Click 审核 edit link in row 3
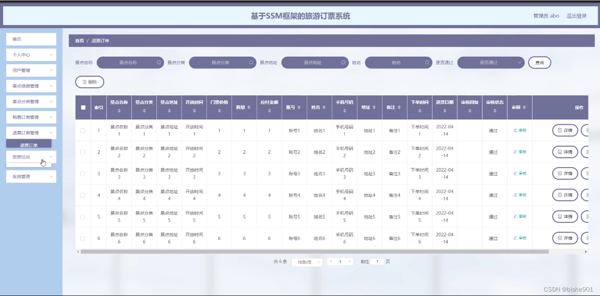600x296 pixels. tap(520, 174)
